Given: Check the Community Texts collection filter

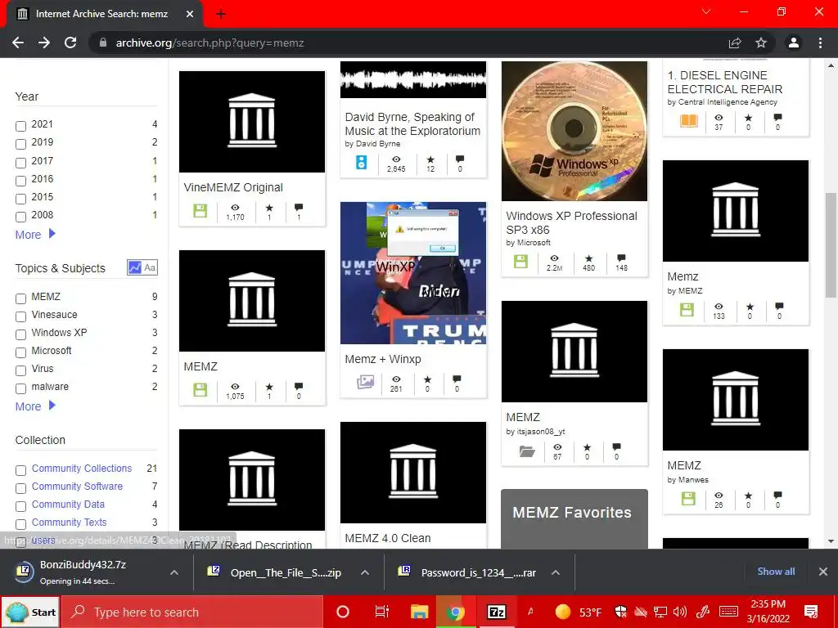Looking at the screenshot, I should click(20, 524).
